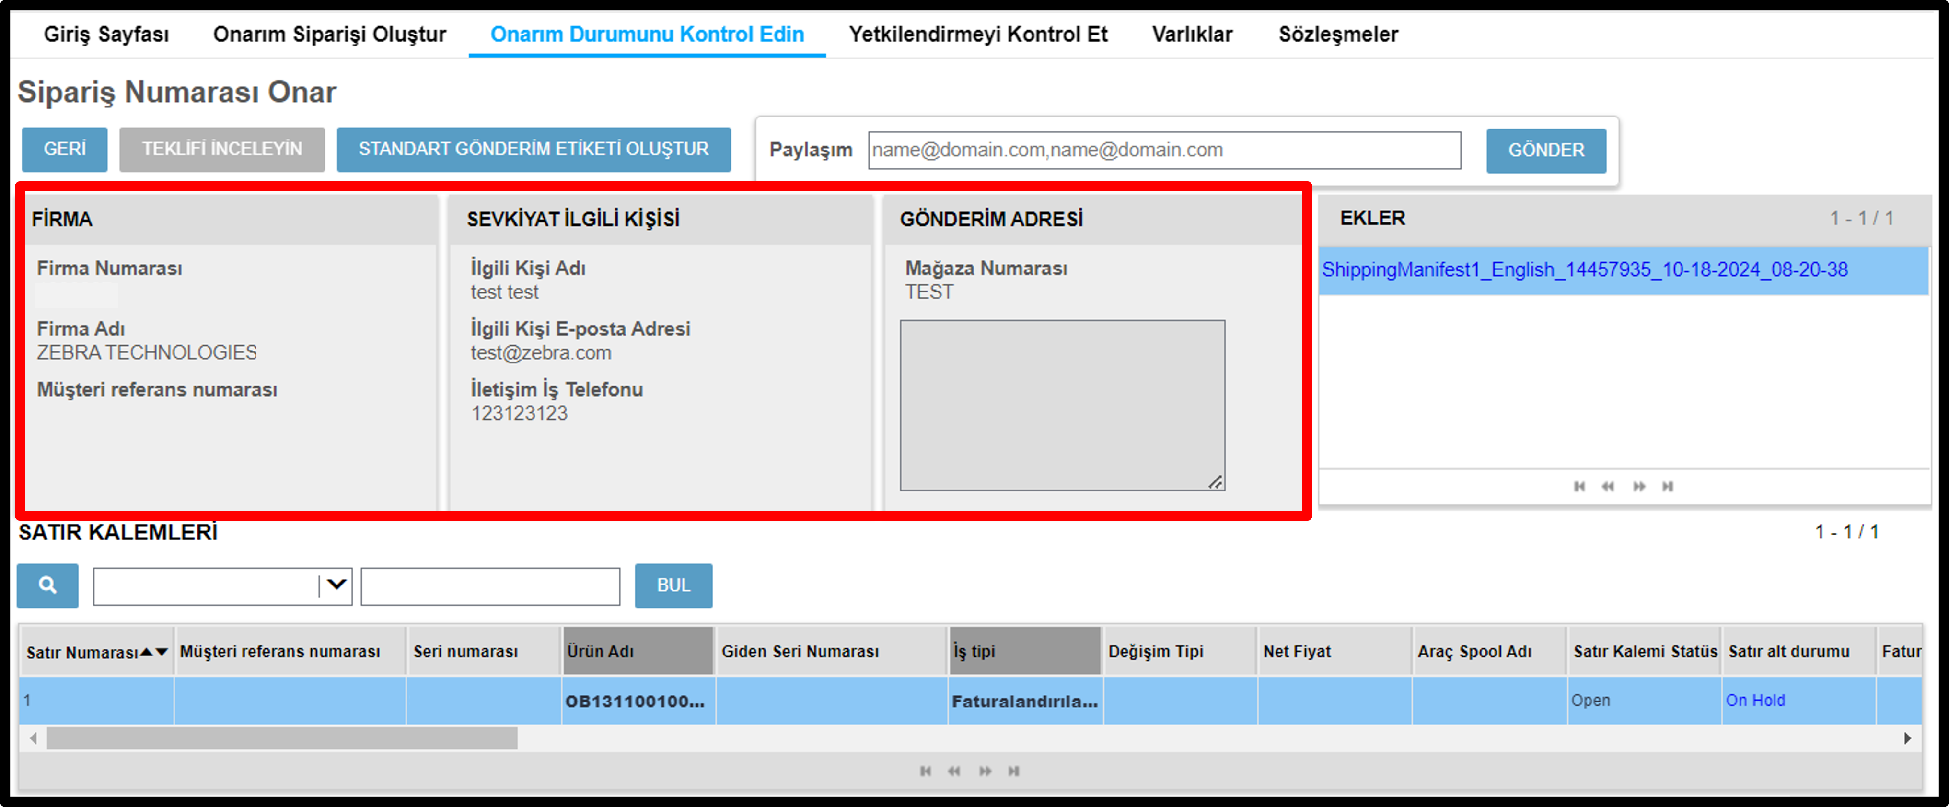Switch to Onarım Siparişi Oluştur tab

[x=330, y=34]
